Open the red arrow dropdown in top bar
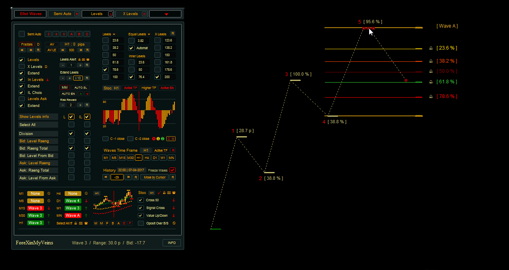This screenshot has height=270, width=509. click(x=165, y=14)
